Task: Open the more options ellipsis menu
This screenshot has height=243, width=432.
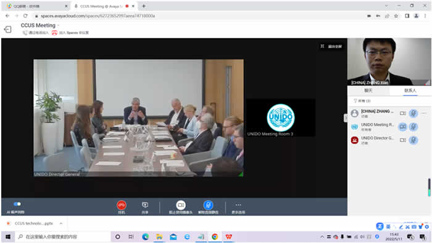Action: click(x=238, y=205)
